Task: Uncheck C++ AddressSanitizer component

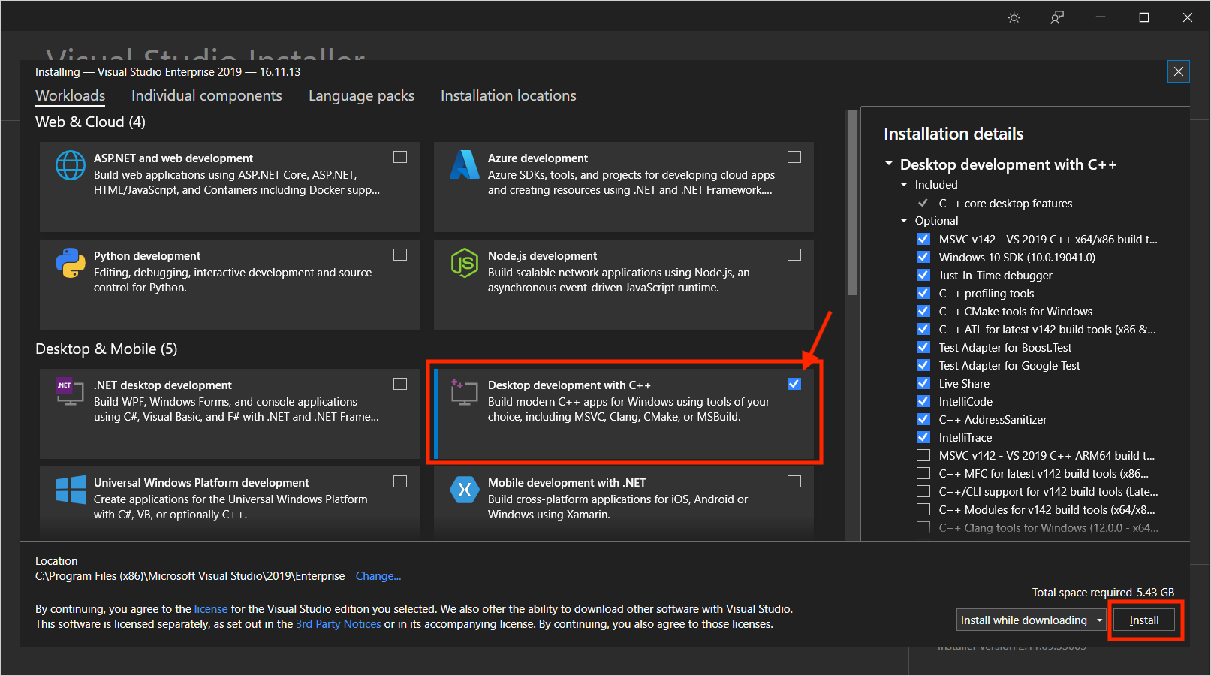Action: pos(923,419)
